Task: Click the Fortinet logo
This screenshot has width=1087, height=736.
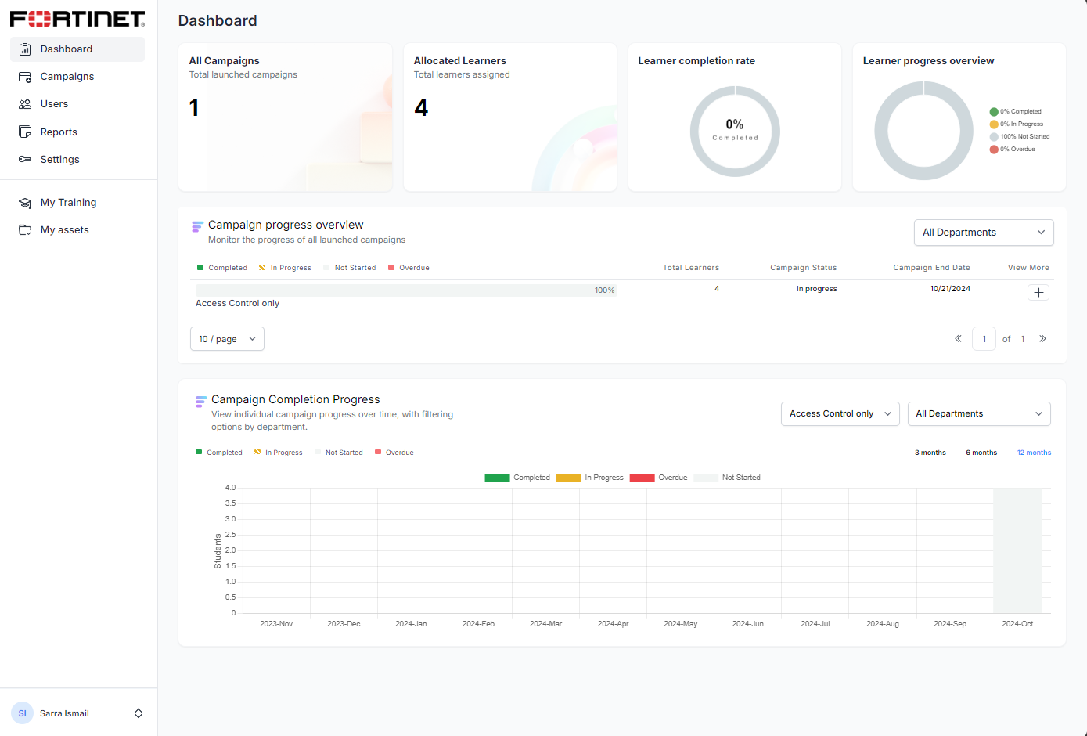Action: pyautogui.click(x=77, y=18)
